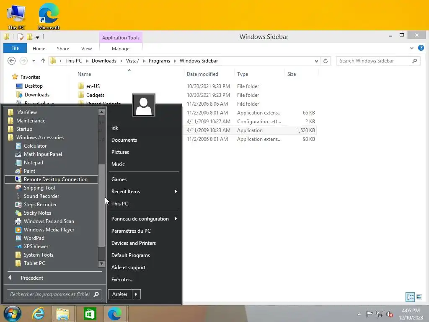This screenshot has width=429, height=322.
Task: Show hidden tray icons
Action: (359, 314)
